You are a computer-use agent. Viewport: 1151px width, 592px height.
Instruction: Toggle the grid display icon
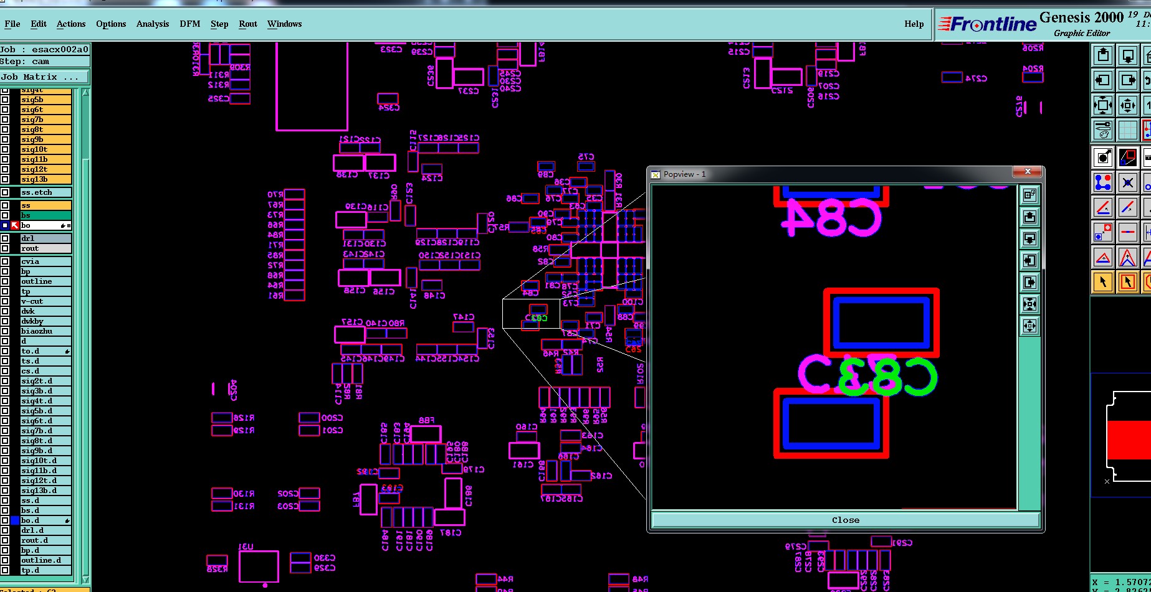tap(1128, 130)
